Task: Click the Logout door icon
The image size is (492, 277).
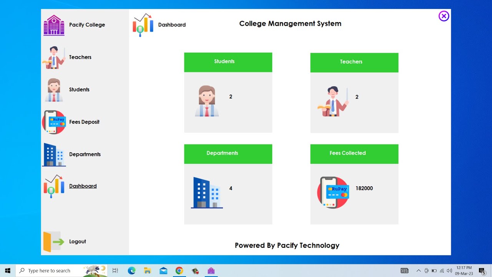Action: (54, 242)
